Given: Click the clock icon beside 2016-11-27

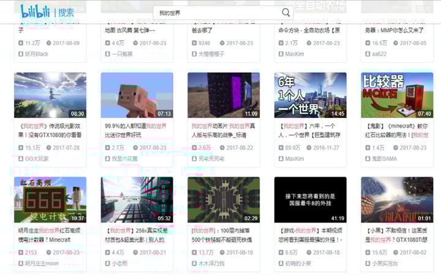Looking at the screenshot, I should coord(309,148).
